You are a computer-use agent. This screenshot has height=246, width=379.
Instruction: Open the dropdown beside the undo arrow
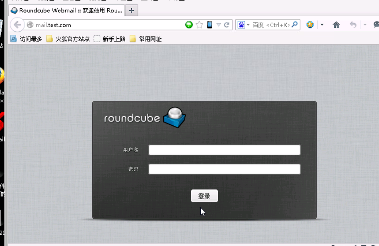point(365,25)
